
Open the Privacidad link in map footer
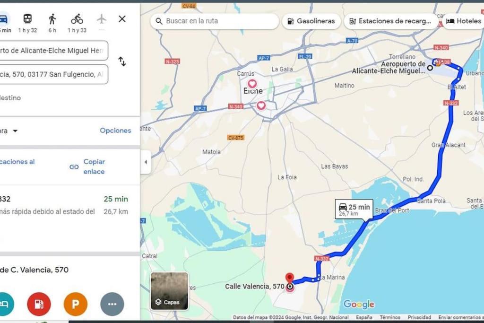coord(419,317)
